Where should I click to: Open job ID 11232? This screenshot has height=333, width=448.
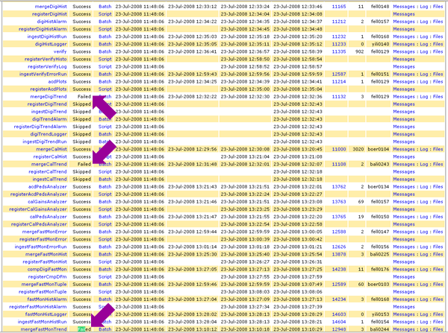(x=339, y=37)
